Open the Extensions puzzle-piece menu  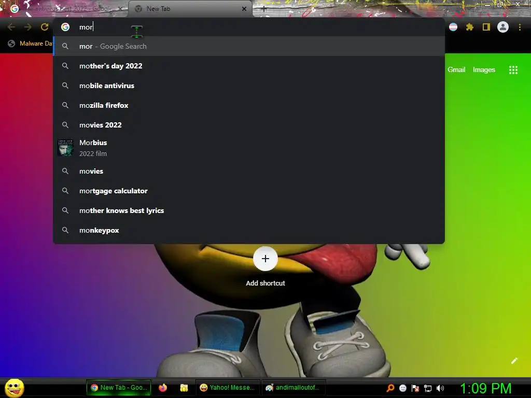469,27
